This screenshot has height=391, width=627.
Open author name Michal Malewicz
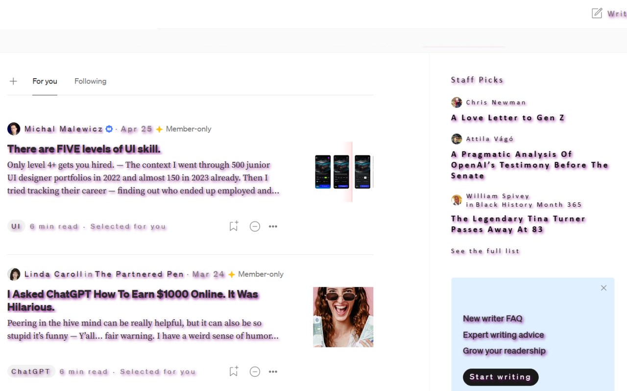click(x=64, y=129)
